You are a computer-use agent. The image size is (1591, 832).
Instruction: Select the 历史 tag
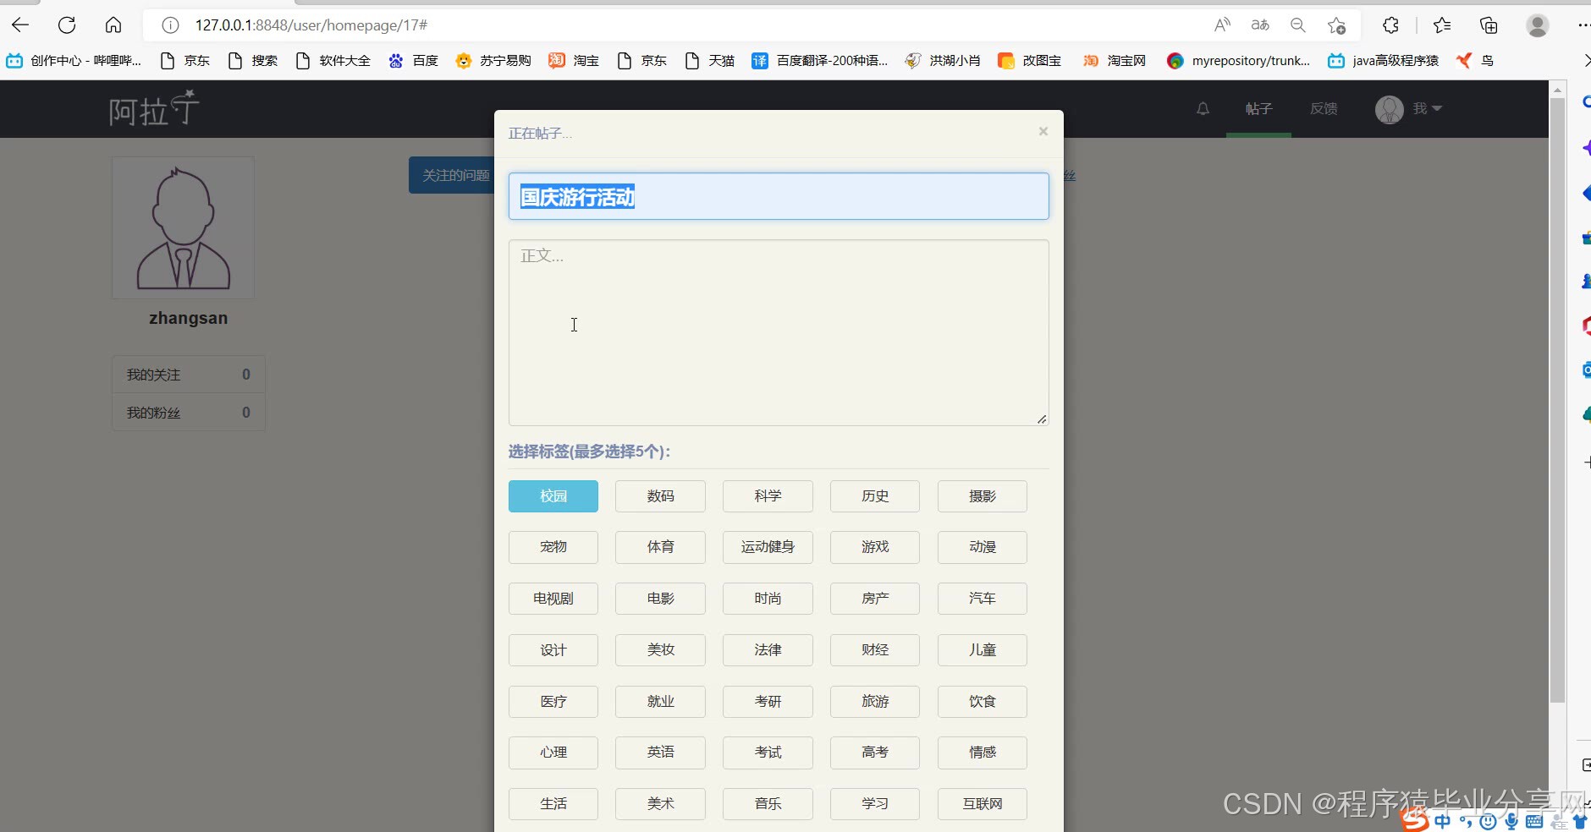pos(875,496)
